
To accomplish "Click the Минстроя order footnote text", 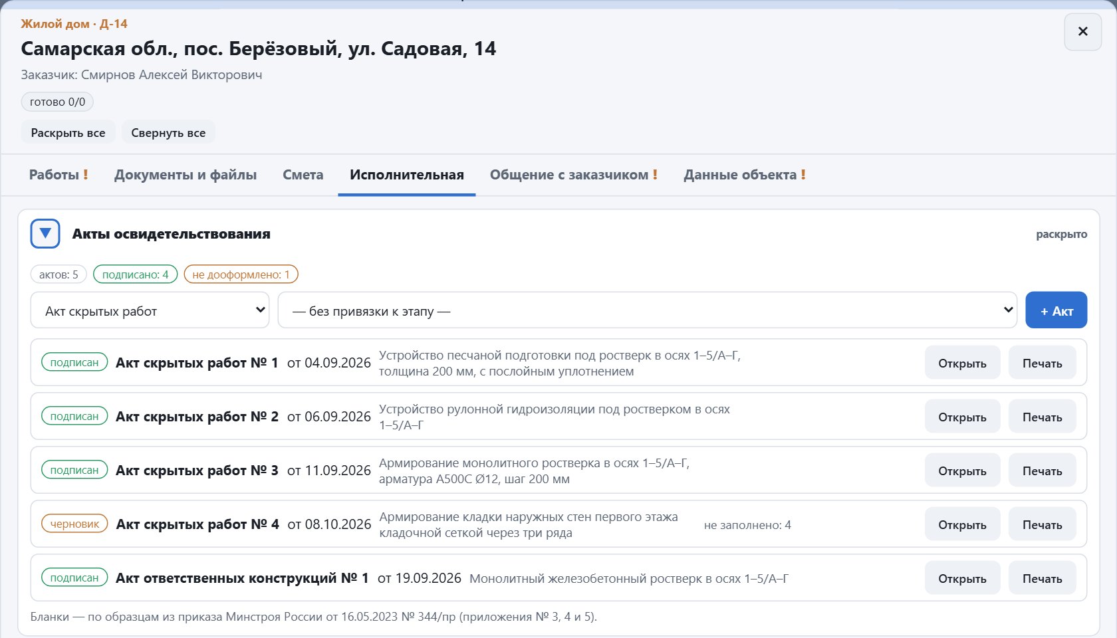I will [314, 617].
